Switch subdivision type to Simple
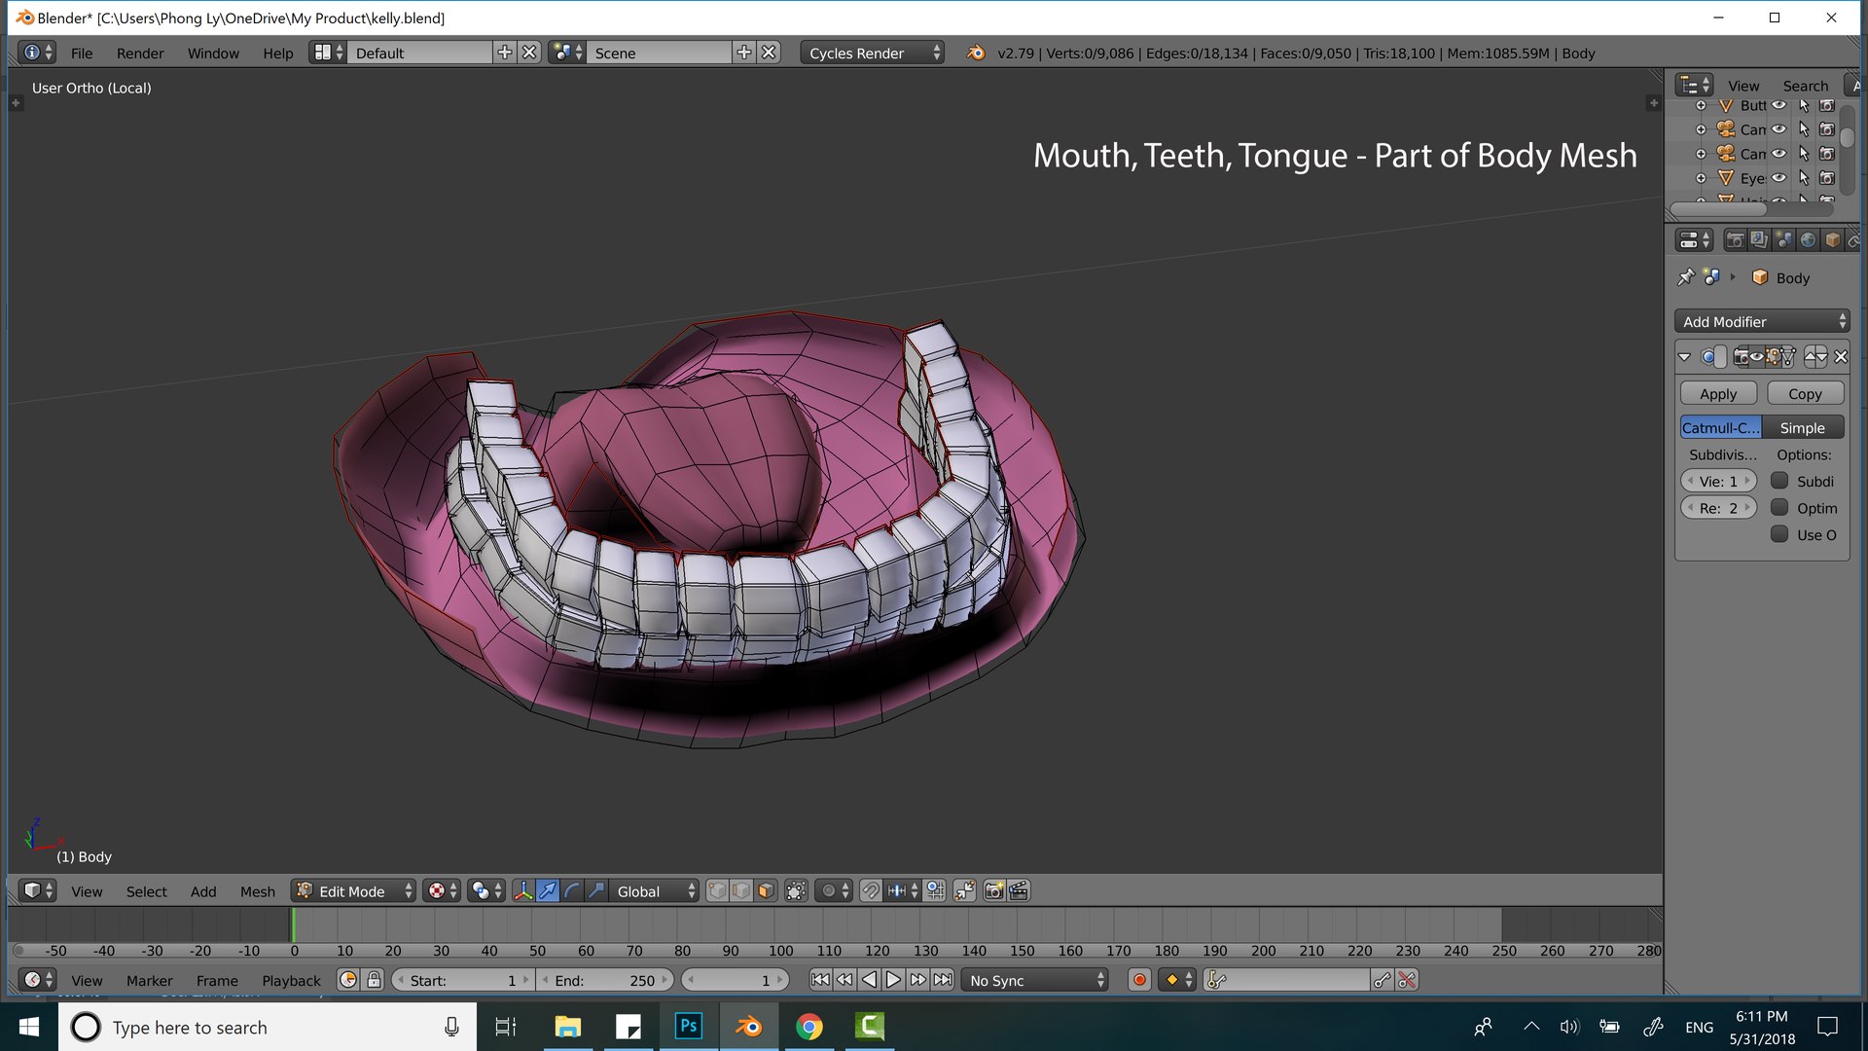Image resolution: width=1868 pixels, height=1051 pixels. click(x=1803, y=428)
